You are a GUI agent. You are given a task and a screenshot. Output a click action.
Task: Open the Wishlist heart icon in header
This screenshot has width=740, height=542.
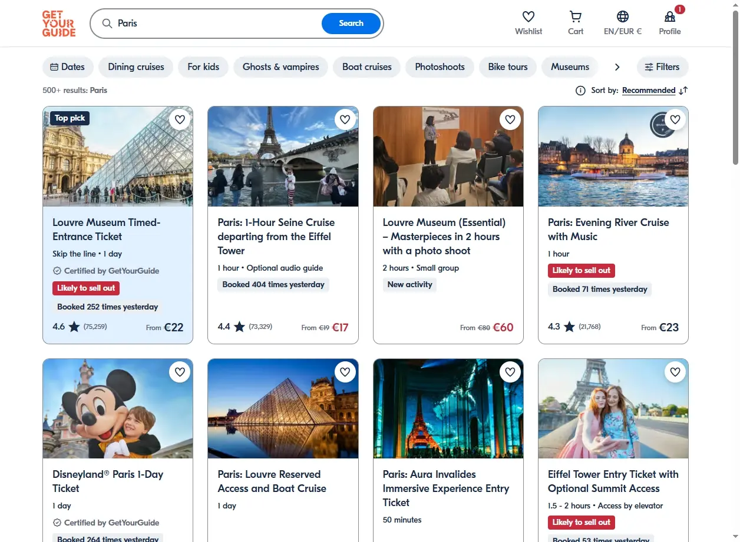(x=528, y=16)
